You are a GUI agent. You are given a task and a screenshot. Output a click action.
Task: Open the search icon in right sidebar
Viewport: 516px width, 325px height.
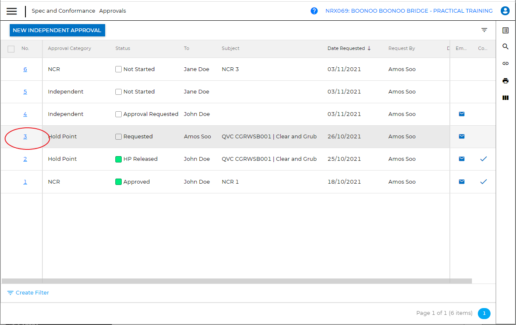[505, 47]
